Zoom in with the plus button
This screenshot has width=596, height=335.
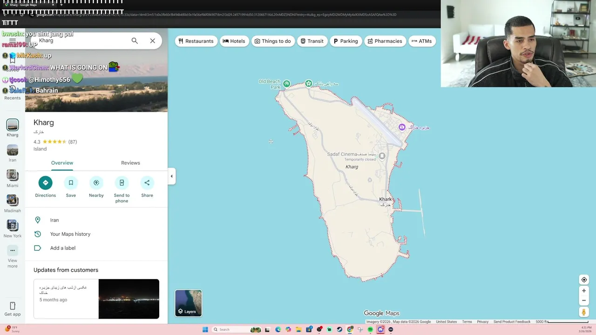pos(584,291)
